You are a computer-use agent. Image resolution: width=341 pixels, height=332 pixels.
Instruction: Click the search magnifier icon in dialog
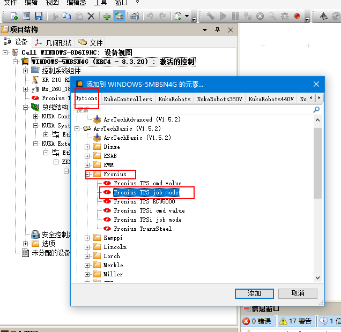click(x=316, y=109)
